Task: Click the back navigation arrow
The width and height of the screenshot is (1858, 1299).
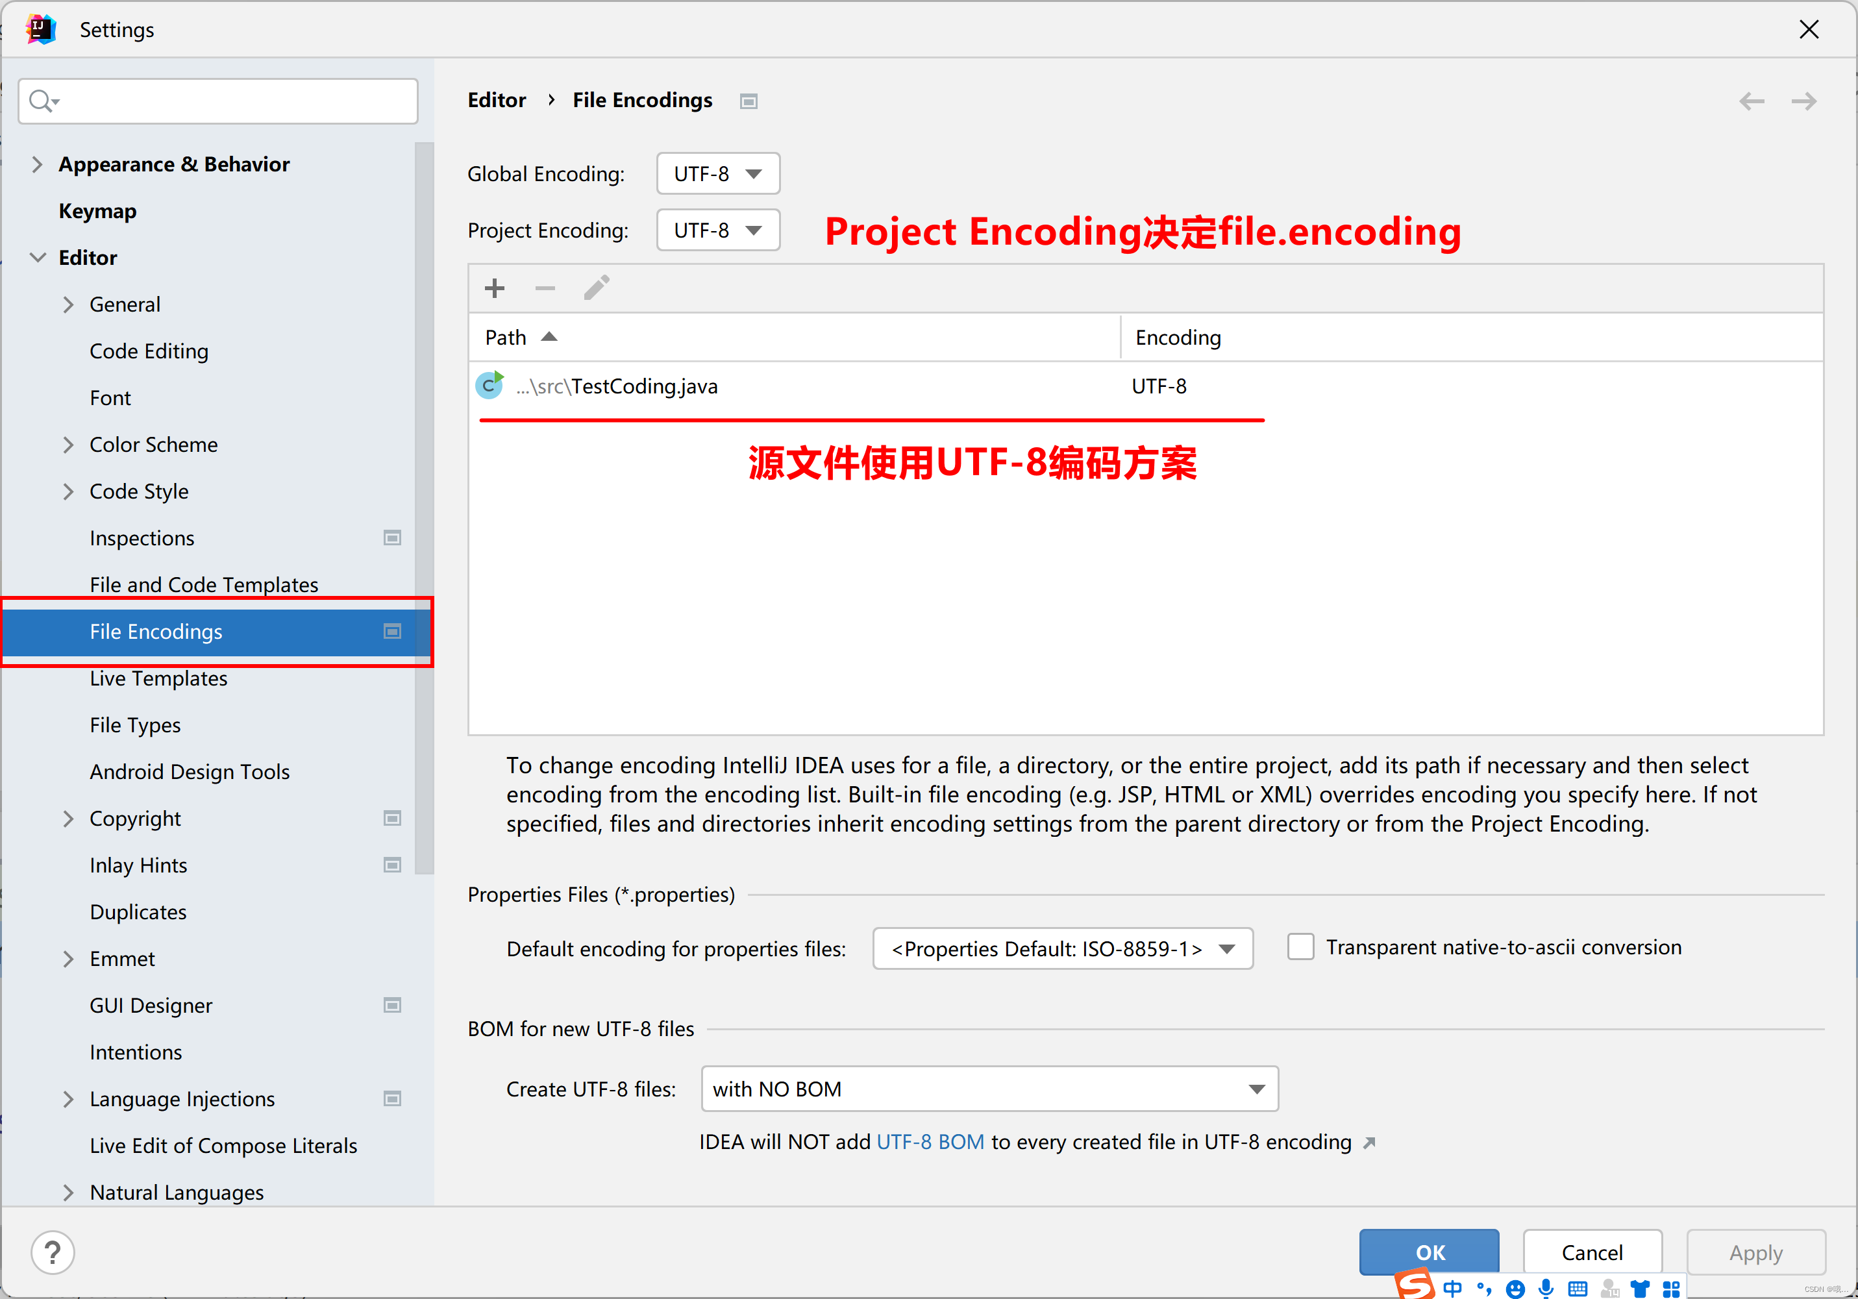Action: click(1752, 101)
